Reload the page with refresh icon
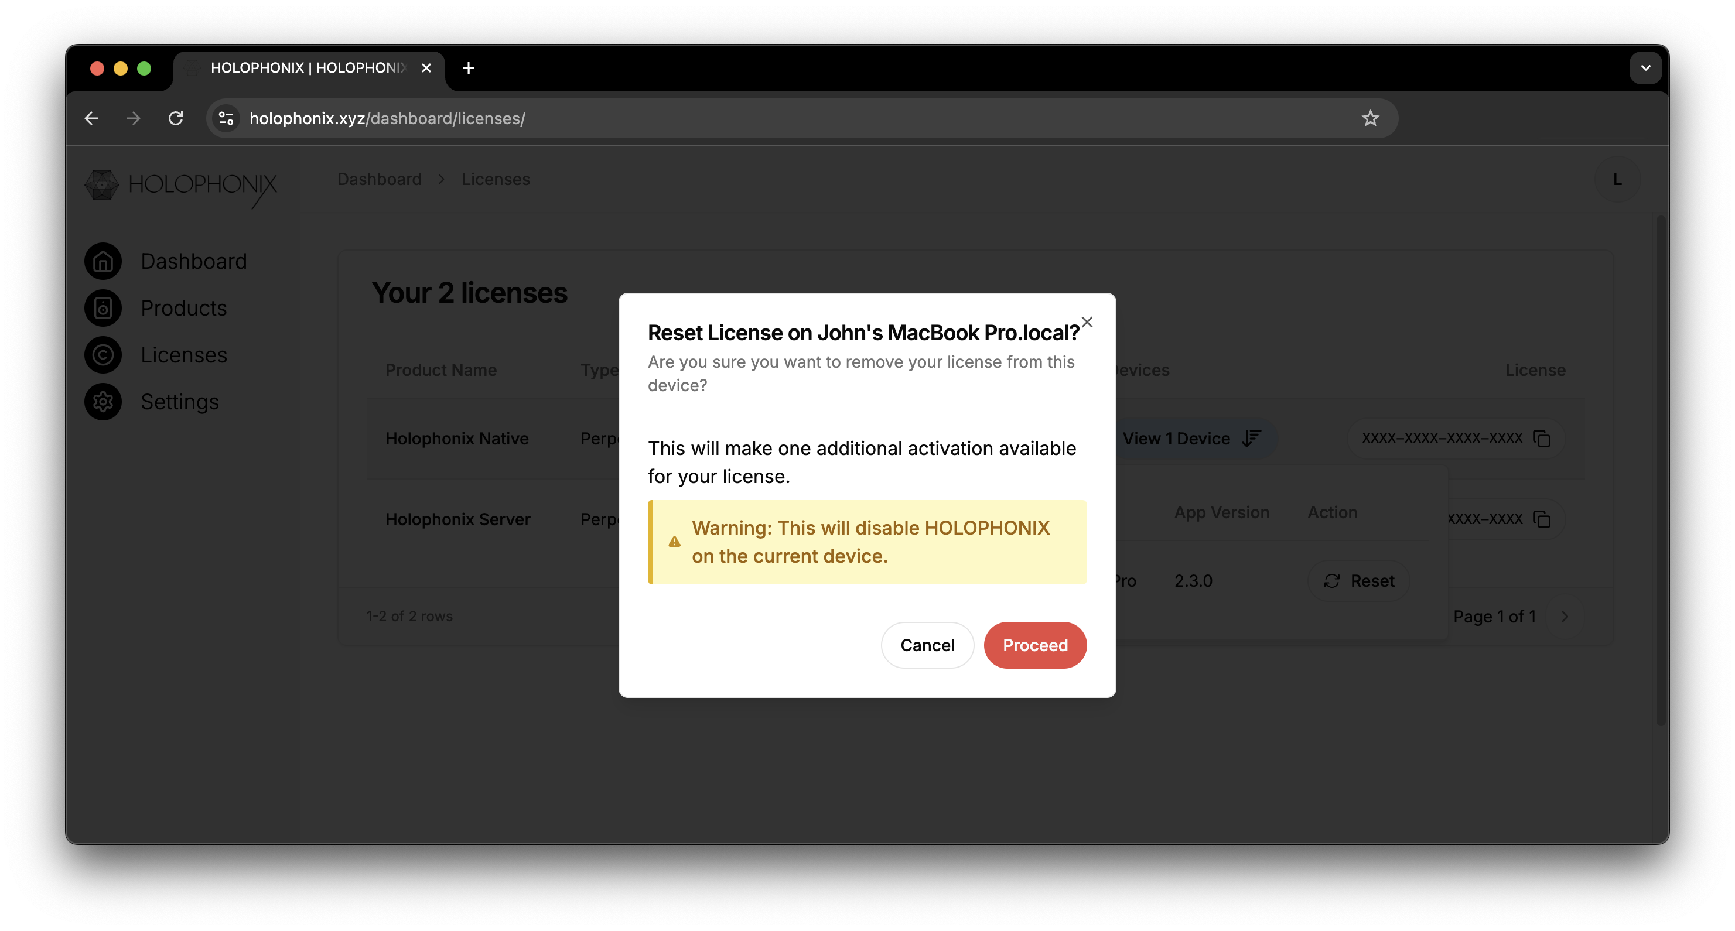Screen dimensions: 1735x931 coord(176,118)
